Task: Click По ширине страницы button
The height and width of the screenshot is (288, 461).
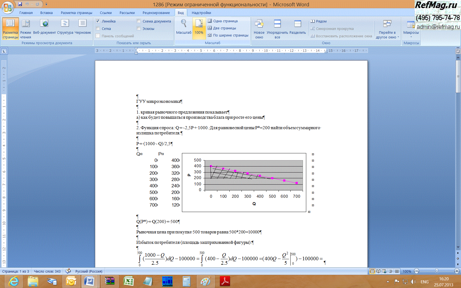Action: click(x=228, y=35)
